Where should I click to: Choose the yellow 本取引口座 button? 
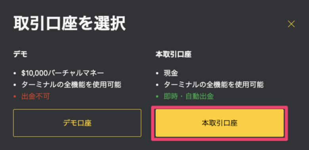click(x=219, y=123)
